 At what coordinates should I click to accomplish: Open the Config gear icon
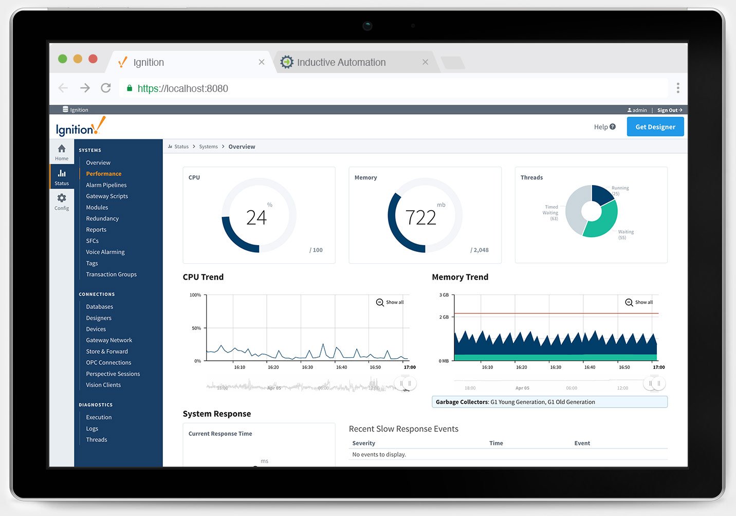[x=62, y=198]
